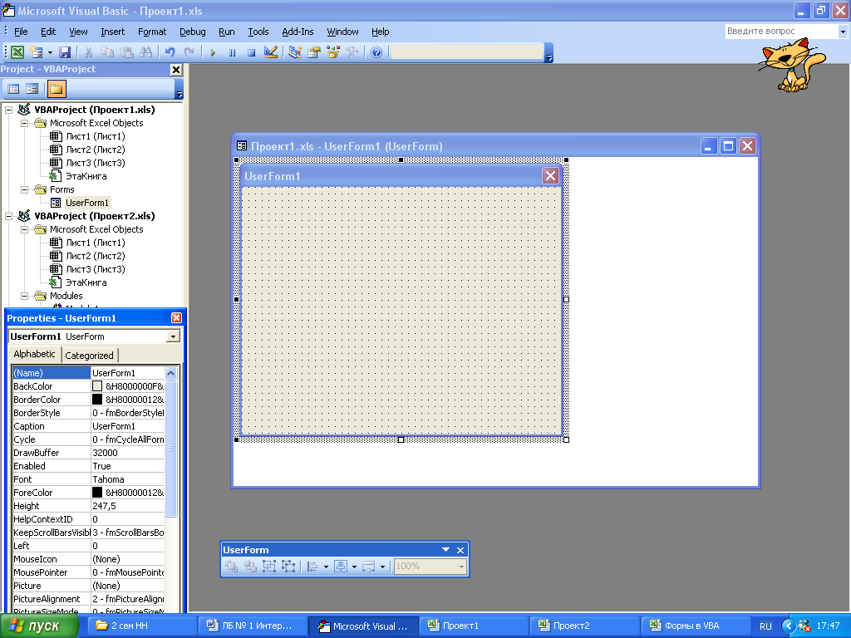Open the Debug menu
The width and height of the screenshot is (851, 638).
[x=192, y=32]
